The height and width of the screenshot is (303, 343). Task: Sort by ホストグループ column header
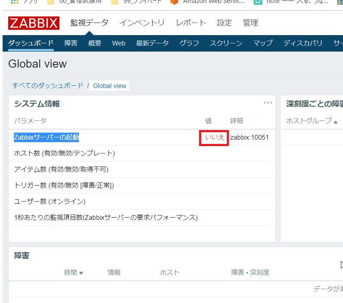tap(311, 121)
